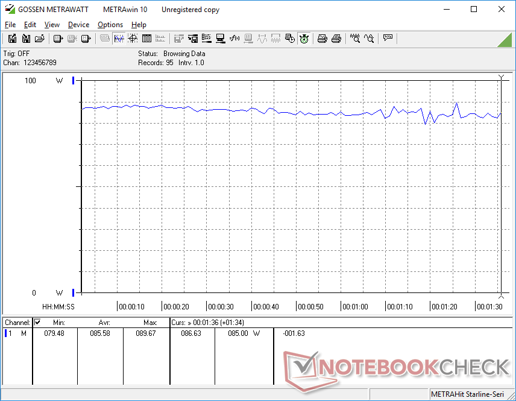Click the Max value 089.67
516x401 pixels.
pyautogui.click(x=146, y=333)
